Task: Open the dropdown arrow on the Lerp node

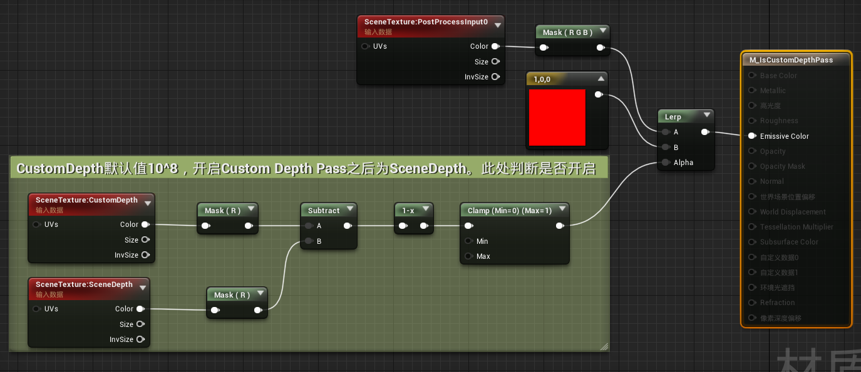Action: click(x=707, y=116)
